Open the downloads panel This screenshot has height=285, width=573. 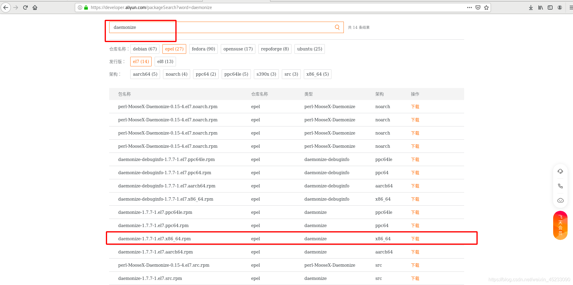(x=531, y=8)
